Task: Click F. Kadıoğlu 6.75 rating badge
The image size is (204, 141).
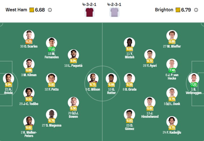Action: point(172,127)
